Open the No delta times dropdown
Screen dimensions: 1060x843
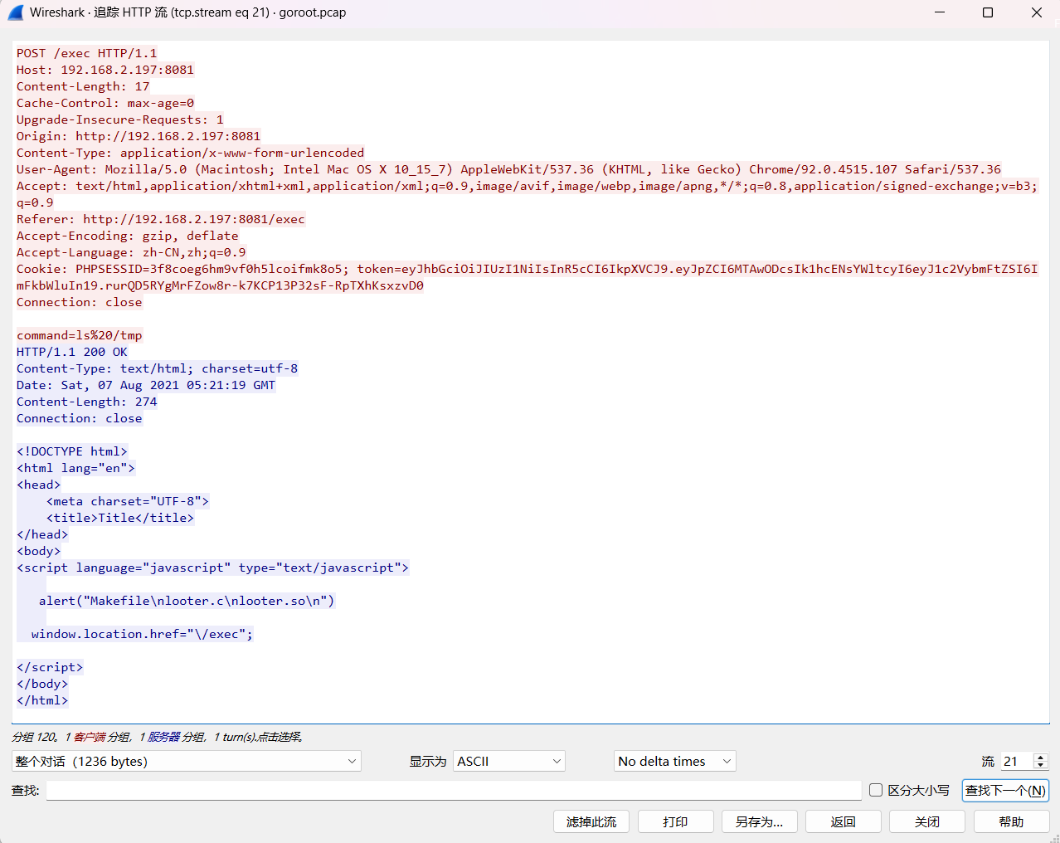[674, 761]
